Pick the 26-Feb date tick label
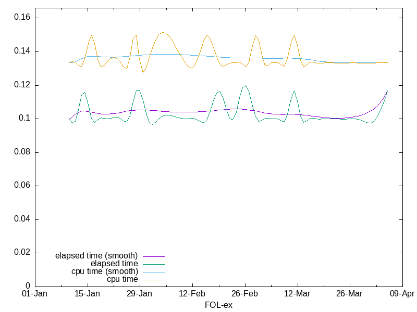The height and width of the screenshot is (312, 417). coord(245,294)
